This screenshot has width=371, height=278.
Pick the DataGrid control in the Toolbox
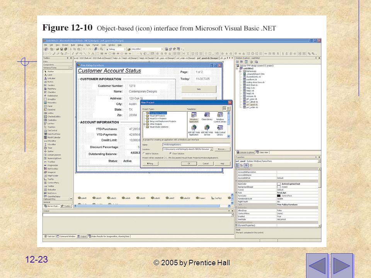click(49, 110)
